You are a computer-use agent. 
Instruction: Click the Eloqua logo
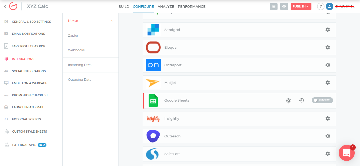(153, 47)
